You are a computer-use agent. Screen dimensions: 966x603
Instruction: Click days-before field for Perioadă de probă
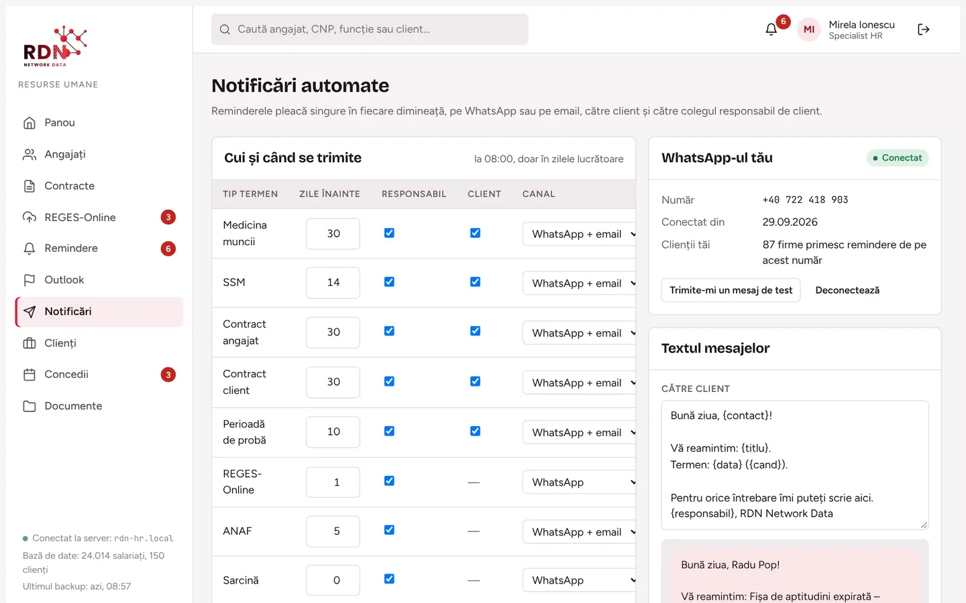pyautogui.click(x=333, y=432)
